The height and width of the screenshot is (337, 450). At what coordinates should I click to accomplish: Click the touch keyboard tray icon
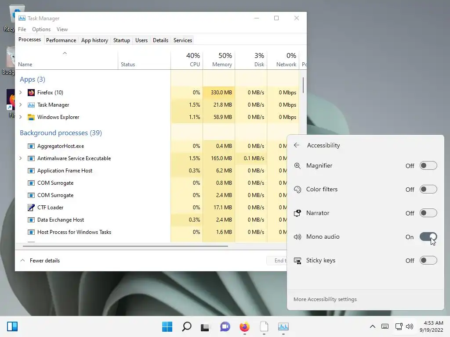pos(385,326)
